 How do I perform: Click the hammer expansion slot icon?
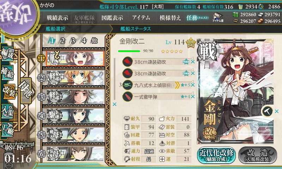click(268, 111)
